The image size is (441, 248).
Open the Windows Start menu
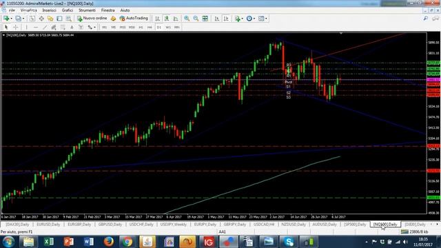coord(8,242)
